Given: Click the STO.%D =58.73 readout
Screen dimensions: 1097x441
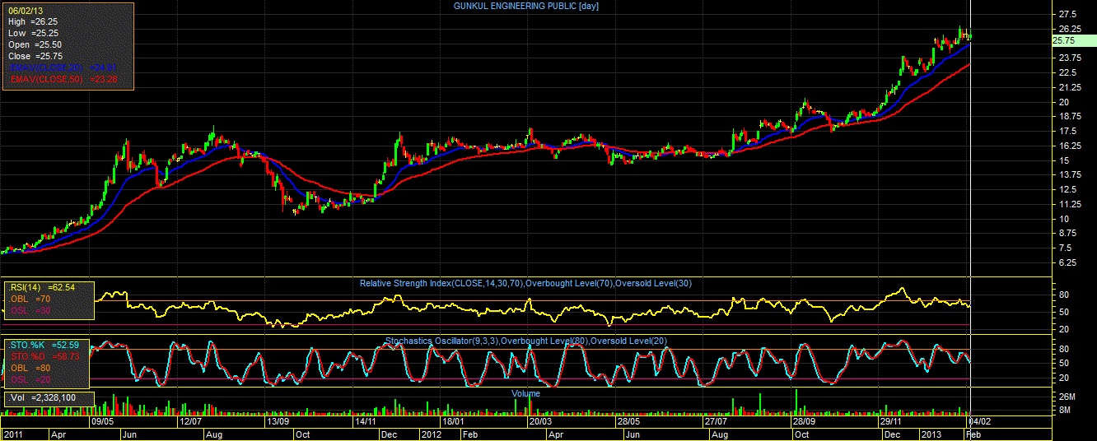Looking at the screenshot, I should (43, 356).
